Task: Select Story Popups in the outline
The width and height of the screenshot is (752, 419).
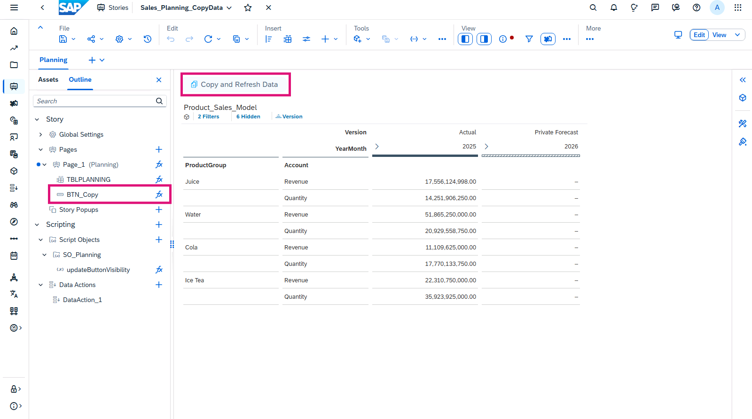Action: 78,209
